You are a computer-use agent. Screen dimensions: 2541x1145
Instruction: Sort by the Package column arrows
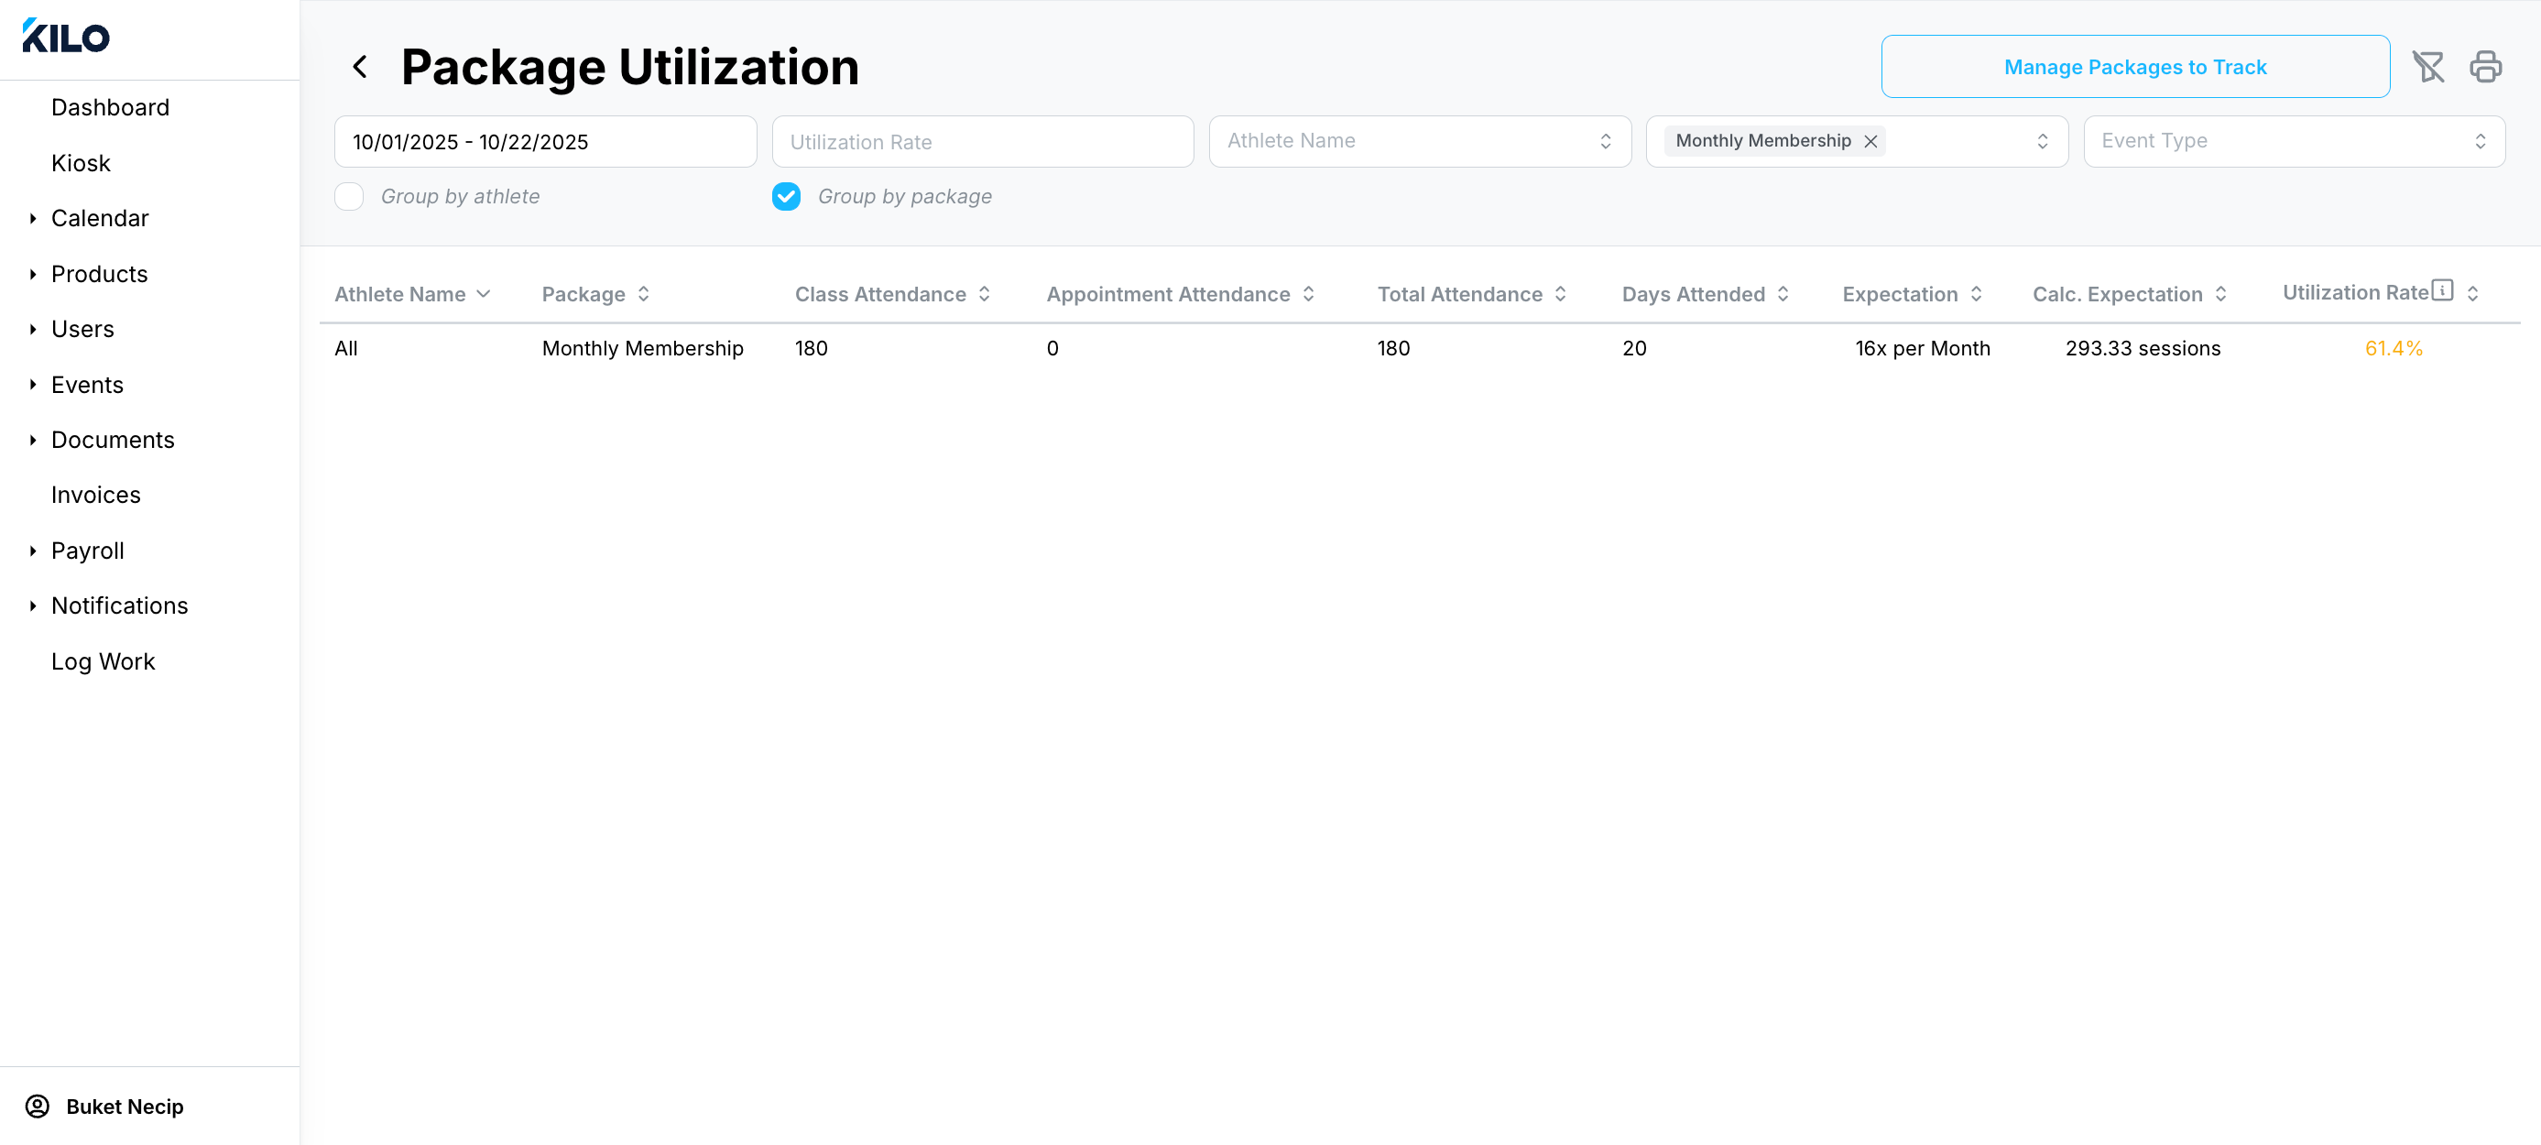pos(643,294)
